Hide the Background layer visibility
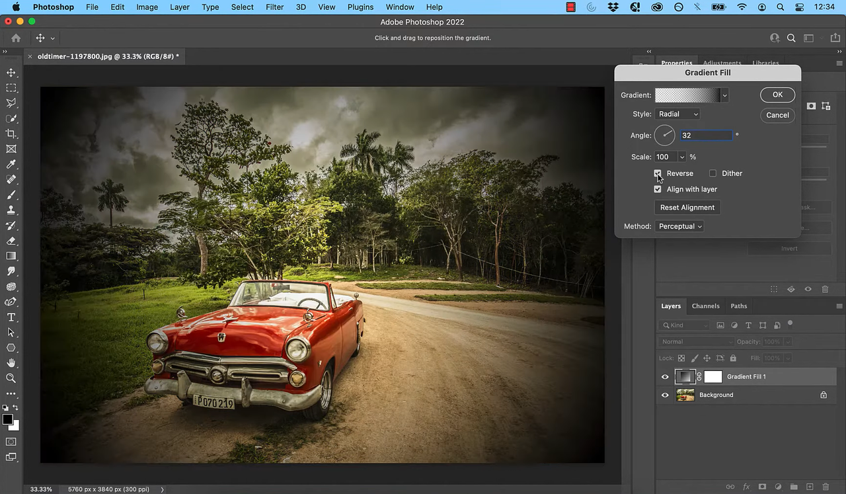The width and height of the screenshot is (846, 494). (x=665, y=395)
